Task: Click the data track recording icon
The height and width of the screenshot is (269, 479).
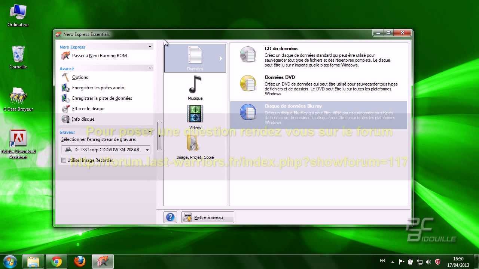Action: tap(65, 98)
